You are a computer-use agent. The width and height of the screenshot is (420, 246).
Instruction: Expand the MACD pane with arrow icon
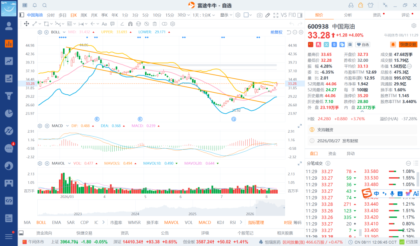(x=300, y=126)
